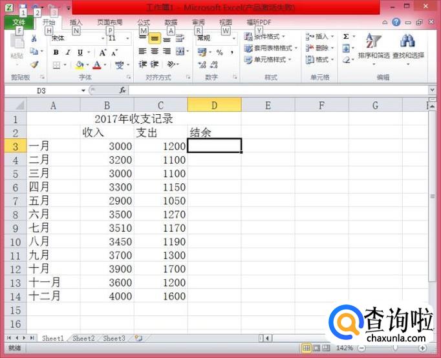The image size is (441, 358).
Task: Click the Paste clipboard icon
Action: click(x=17, y=42)
